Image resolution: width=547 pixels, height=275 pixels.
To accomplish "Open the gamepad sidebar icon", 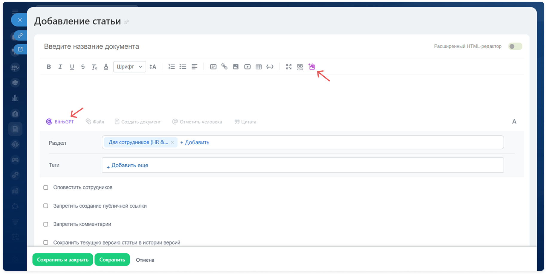I will pos(15,160).
